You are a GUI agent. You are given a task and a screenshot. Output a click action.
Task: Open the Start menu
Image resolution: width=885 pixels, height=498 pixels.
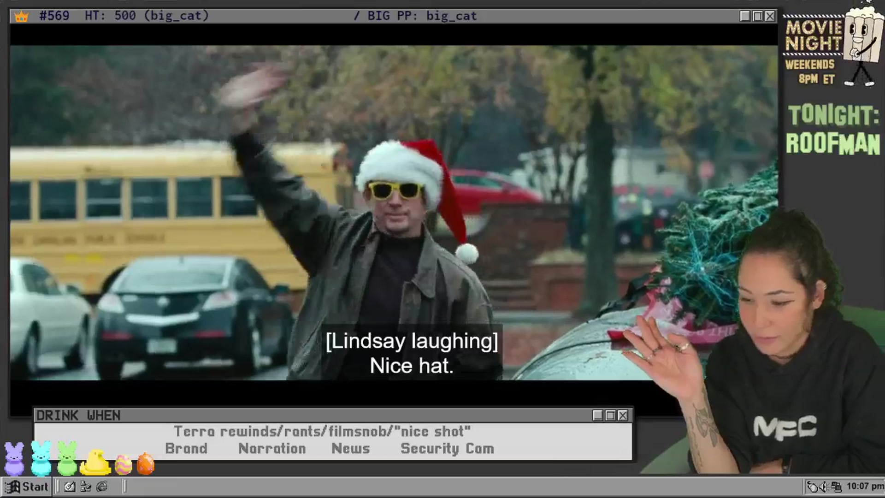[26, 486]
